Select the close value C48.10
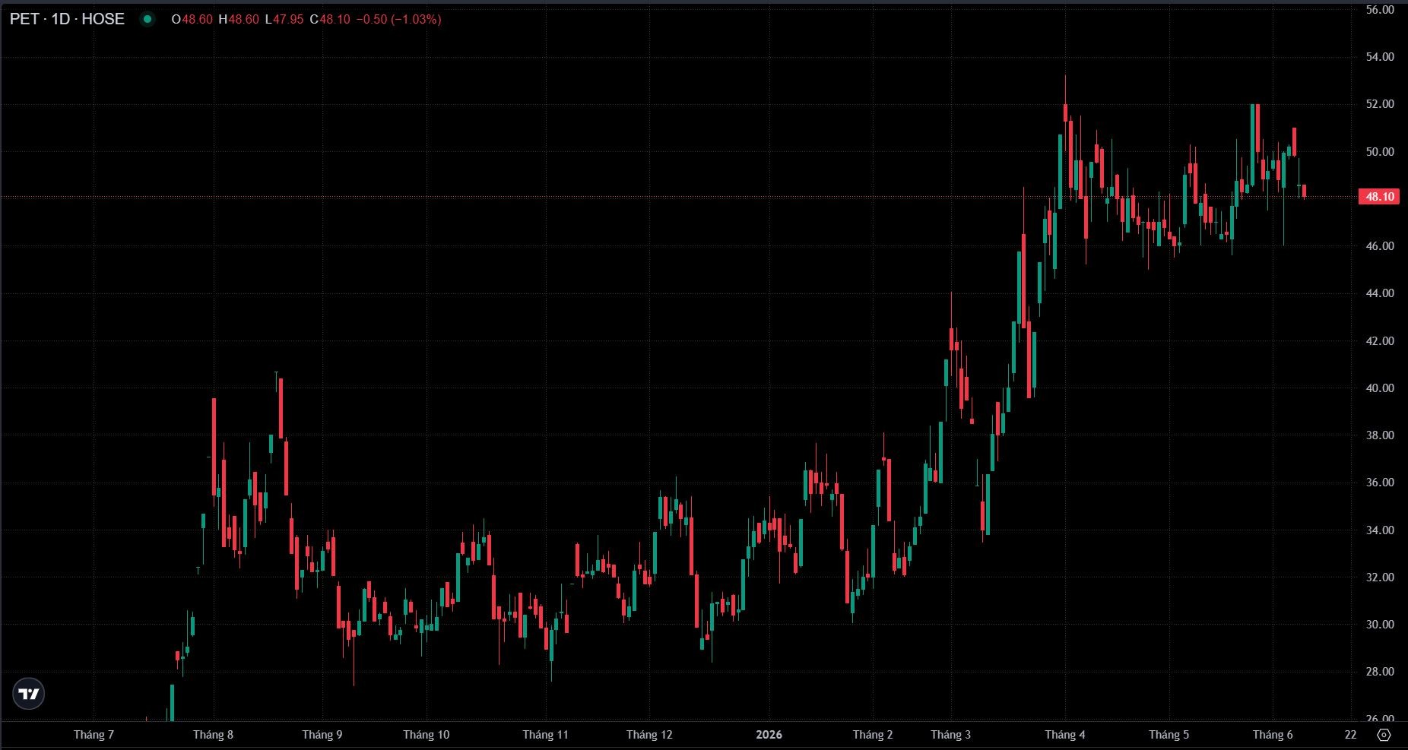The height and width of the screenshot is (750, 1408). pyautogui.click(x=330, y=19)
